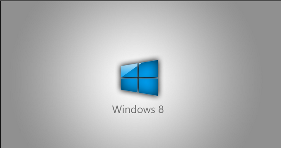Click the letter "d" in Windows 8 text

132,110
